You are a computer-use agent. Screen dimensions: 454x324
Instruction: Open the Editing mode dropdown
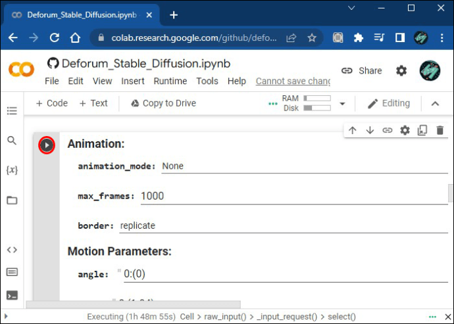(x=389, y=103)
